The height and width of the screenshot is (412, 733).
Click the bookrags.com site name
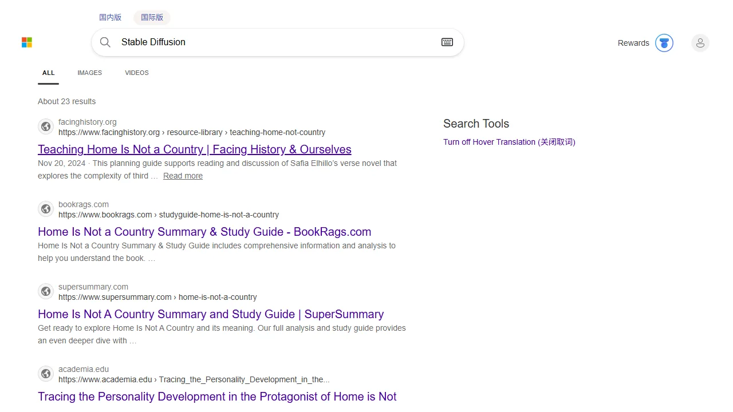click(84, 204)
